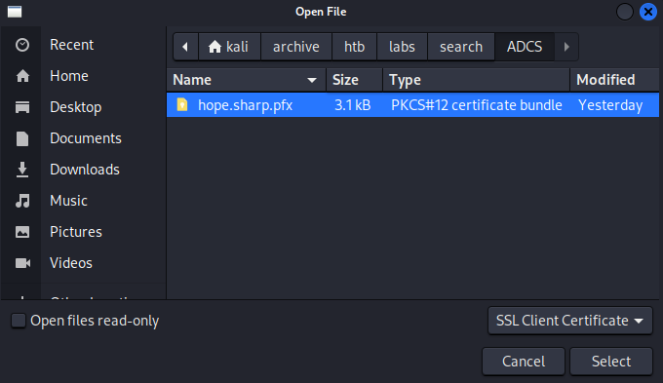Image resolution: width=663 pixels, height=383 pixels.
Task: Sort files by Modified column
Action: pyautogui.click(x=614, y=80)
